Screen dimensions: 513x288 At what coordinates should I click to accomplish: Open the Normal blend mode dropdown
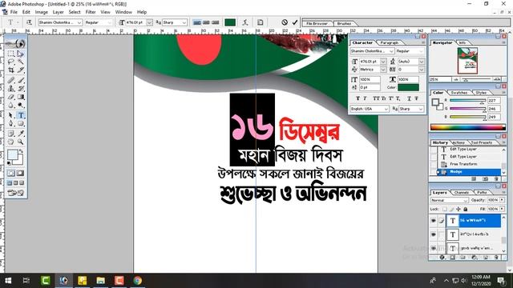pyautogui.click(x=450, y=200)
